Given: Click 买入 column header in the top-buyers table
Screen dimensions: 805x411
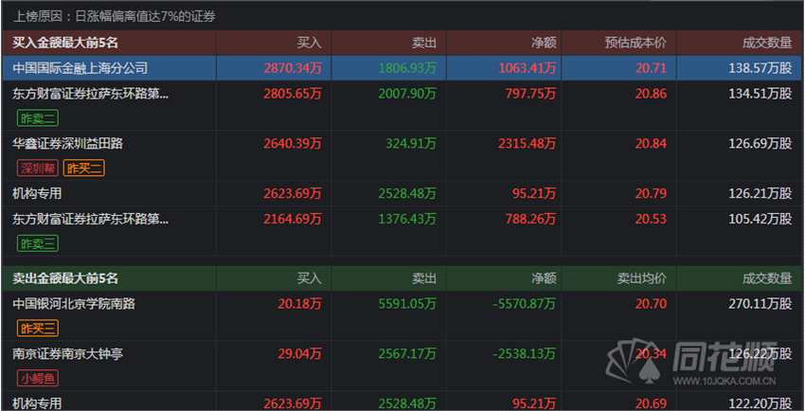Looking at the screenshot, I should (309, 43).
